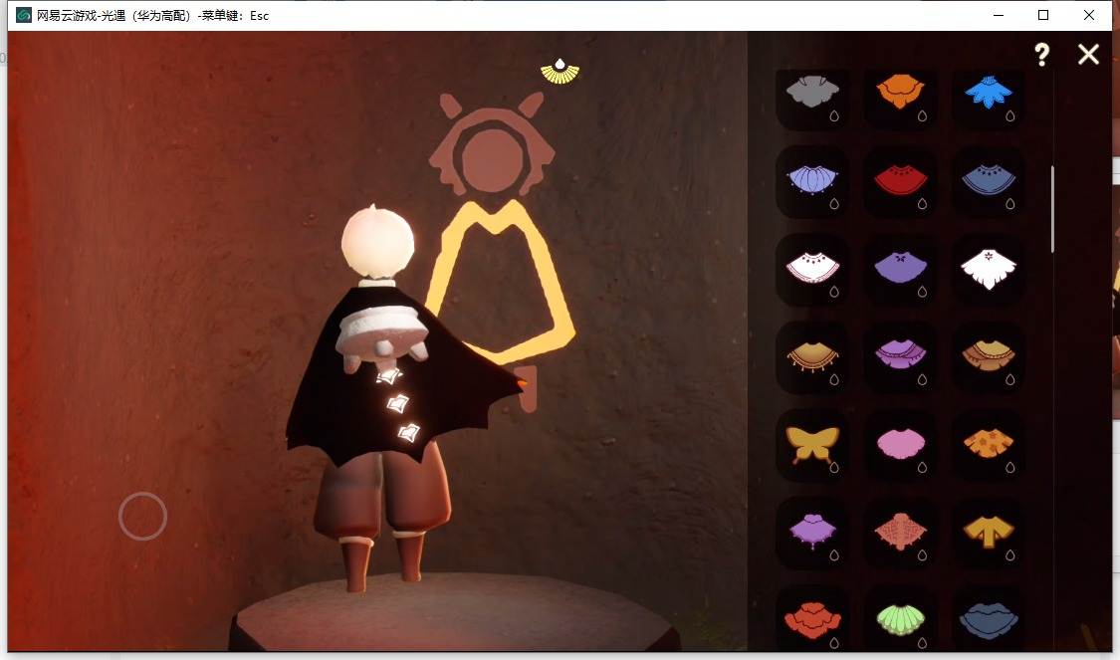Click the cape list scrollbar thumb

coord(1052,209)
